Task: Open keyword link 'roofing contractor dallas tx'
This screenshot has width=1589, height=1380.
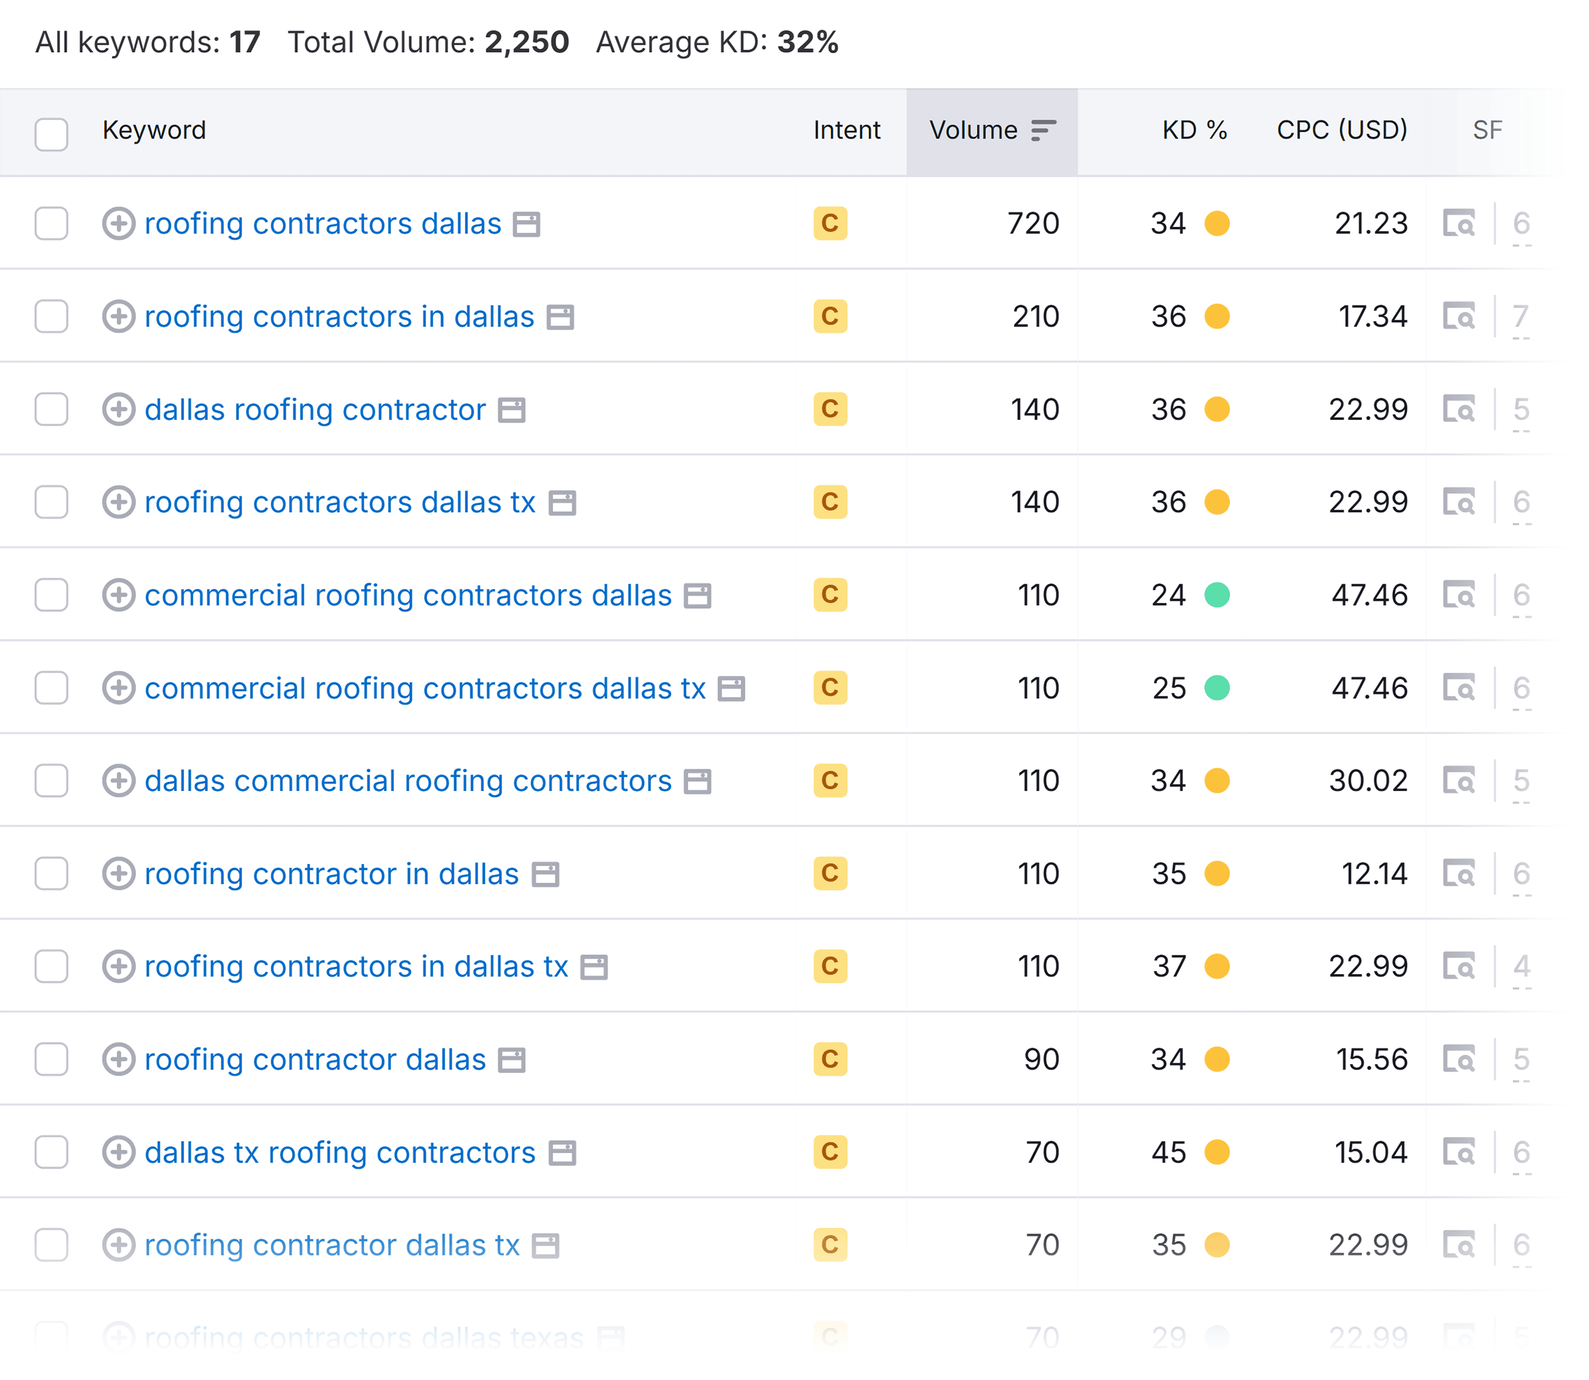Action: (x=332, y=1245)
